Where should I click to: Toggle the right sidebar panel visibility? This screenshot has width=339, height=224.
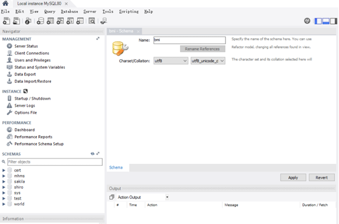(x=333, y=21)
